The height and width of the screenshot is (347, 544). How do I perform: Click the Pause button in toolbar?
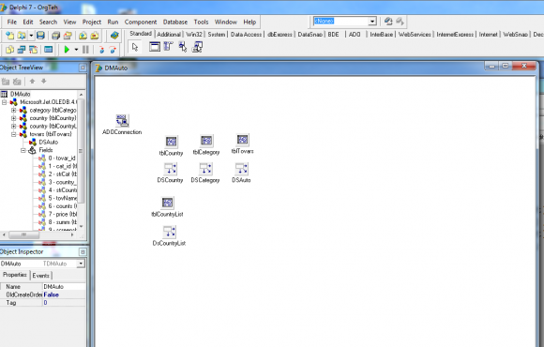point(85,50)
